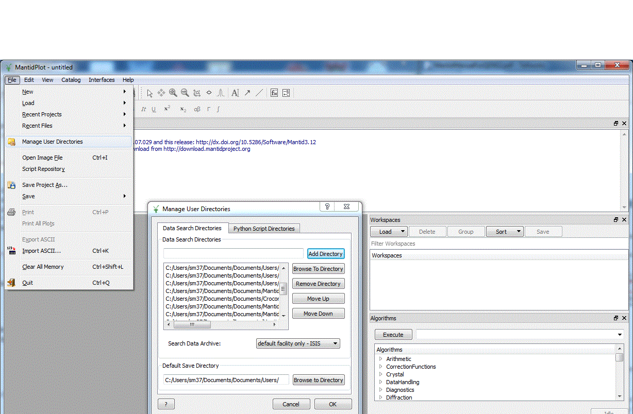Click the Add Directory button
The height and width of the screenshot is (414, 633).
tap(325, 254)
